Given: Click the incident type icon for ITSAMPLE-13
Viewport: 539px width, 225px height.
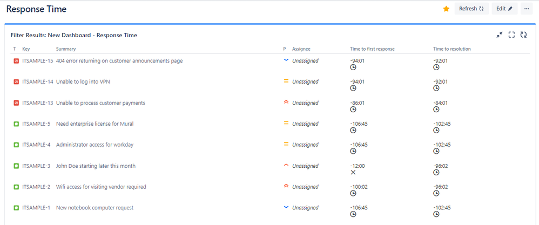Looking at the screenshot, I should 16,103.
